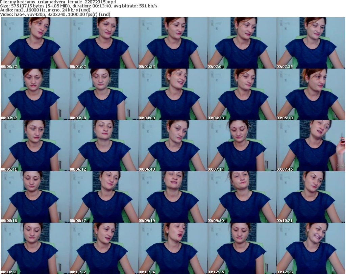Open the frame timestamped 00:07:45
346x274 pixels.
311,146
